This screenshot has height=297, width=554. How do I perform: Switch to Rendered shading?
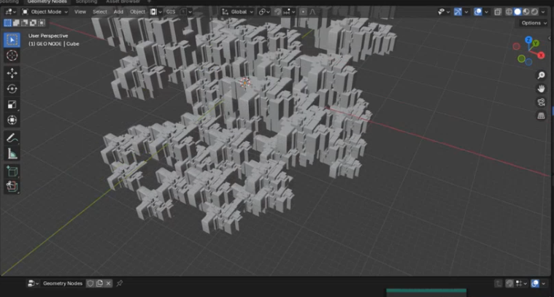(x=534, y=12)
